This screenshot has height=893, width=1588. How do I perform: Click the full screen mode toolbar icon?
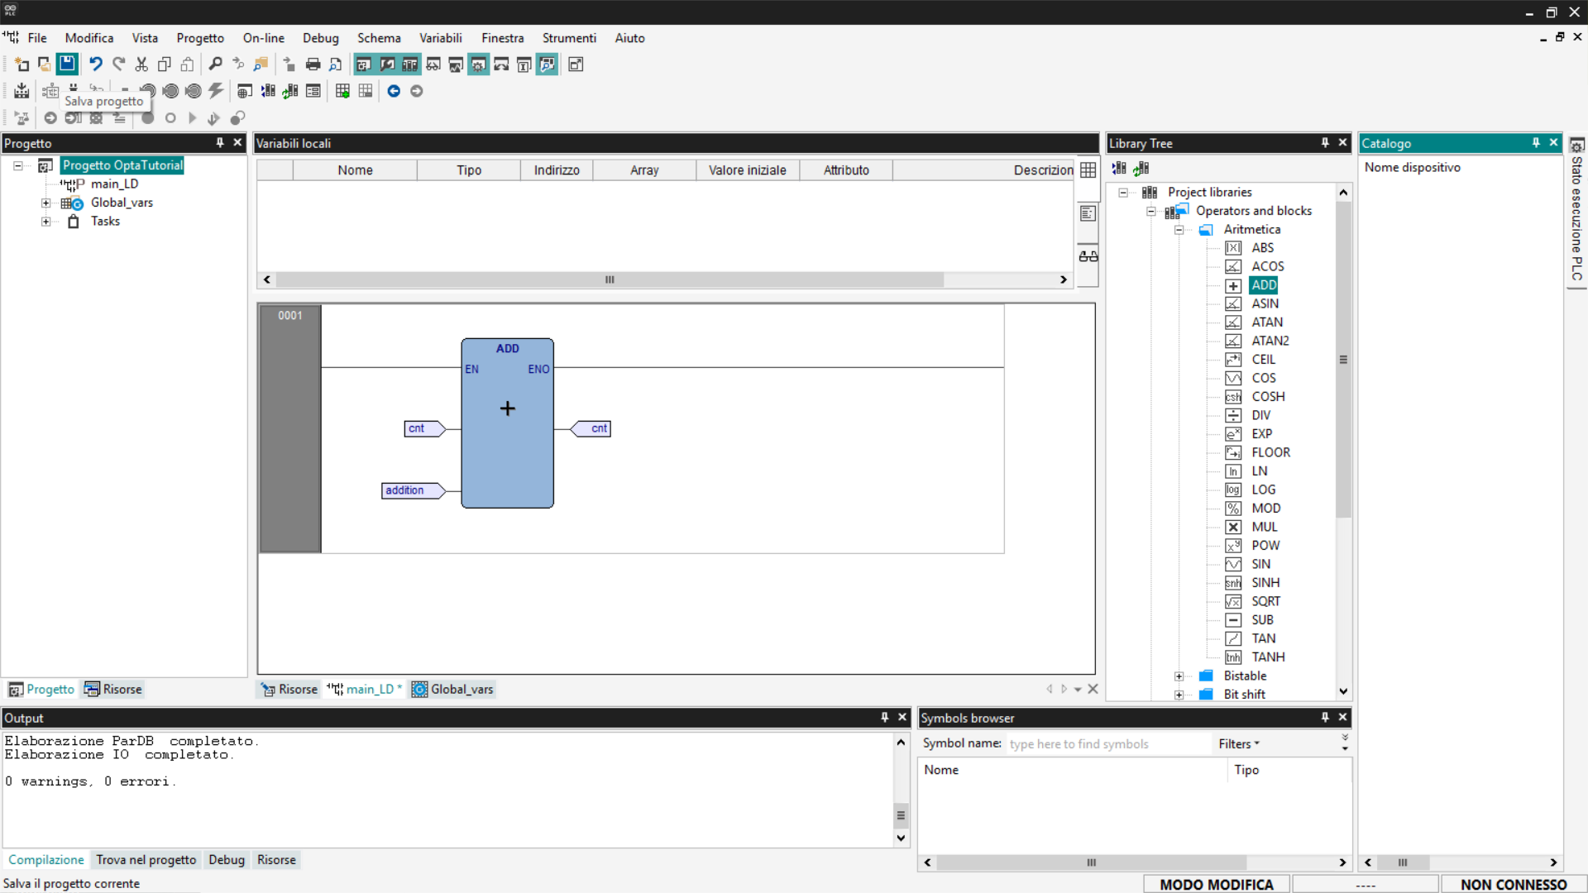tap(576, 64)
